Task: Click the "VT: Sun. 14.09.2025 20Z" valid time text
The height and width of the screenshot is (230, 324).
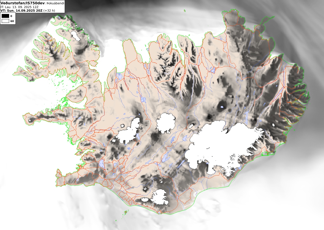Action: click(22, 11)
